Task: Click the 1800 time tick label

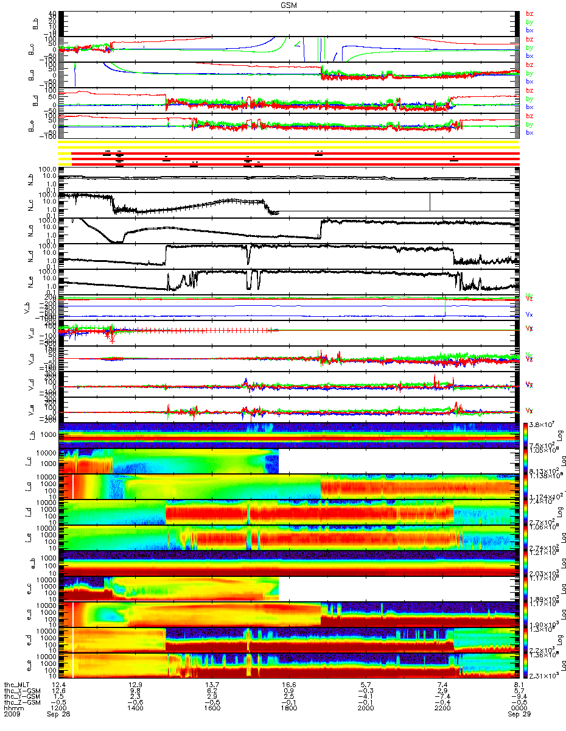Action: coord(288,709)
